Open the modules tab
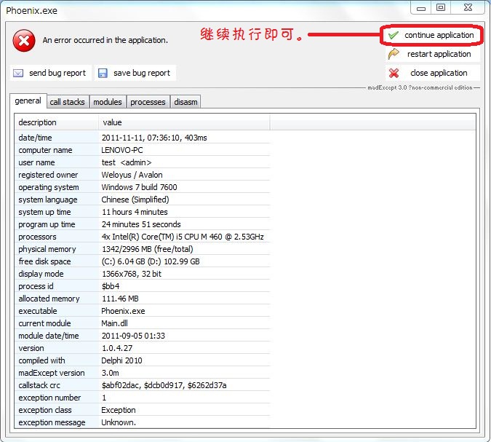 coord(108,102)
